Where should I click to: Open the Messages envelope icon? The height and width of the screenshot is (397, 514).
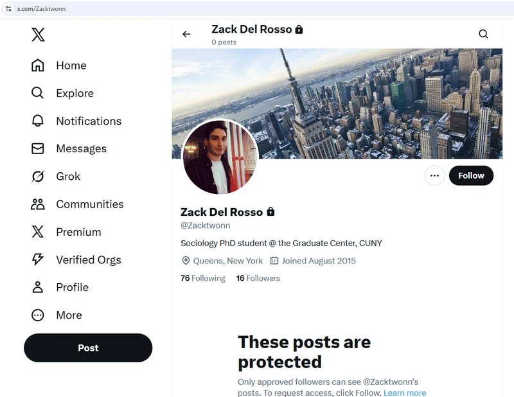[38, 148]
